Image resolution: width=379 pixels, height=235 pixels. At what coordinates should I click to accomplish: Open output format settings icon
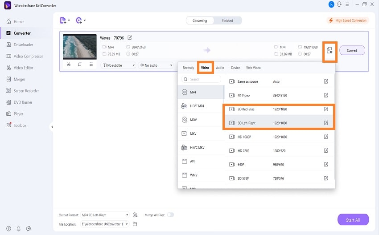point(330,51)
